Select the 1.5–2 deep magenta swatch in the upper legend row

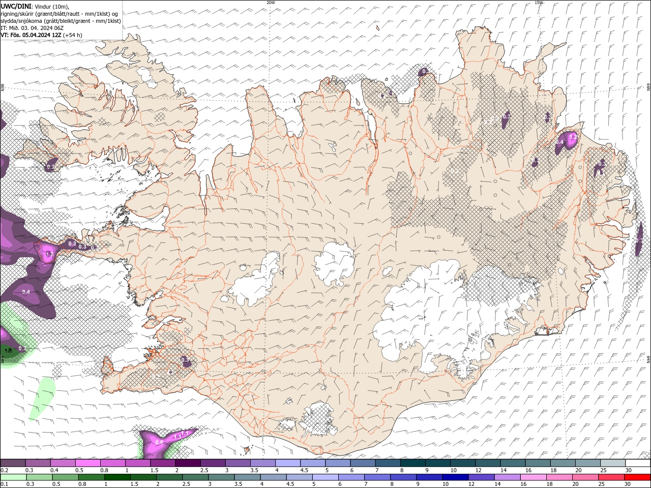[x=163, y=463]
